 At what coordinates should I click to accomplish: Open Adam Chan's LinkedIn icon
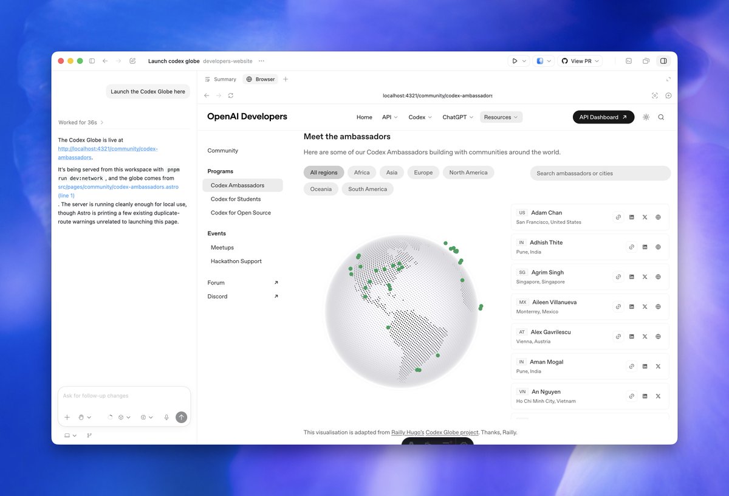[632, 217]
